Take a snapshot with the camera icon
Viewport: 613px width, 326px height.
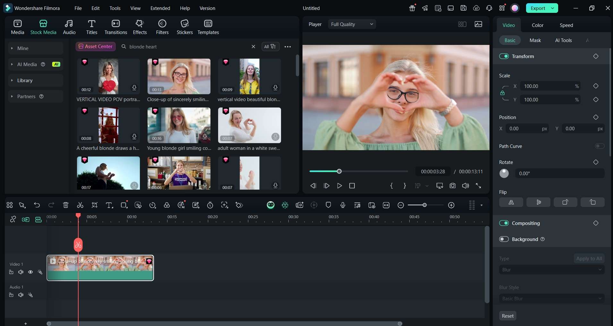pos(453,186)
